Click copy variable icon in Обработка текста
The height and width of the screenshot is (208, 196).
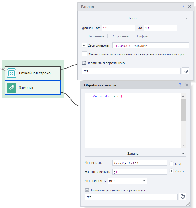coord(182,197)
